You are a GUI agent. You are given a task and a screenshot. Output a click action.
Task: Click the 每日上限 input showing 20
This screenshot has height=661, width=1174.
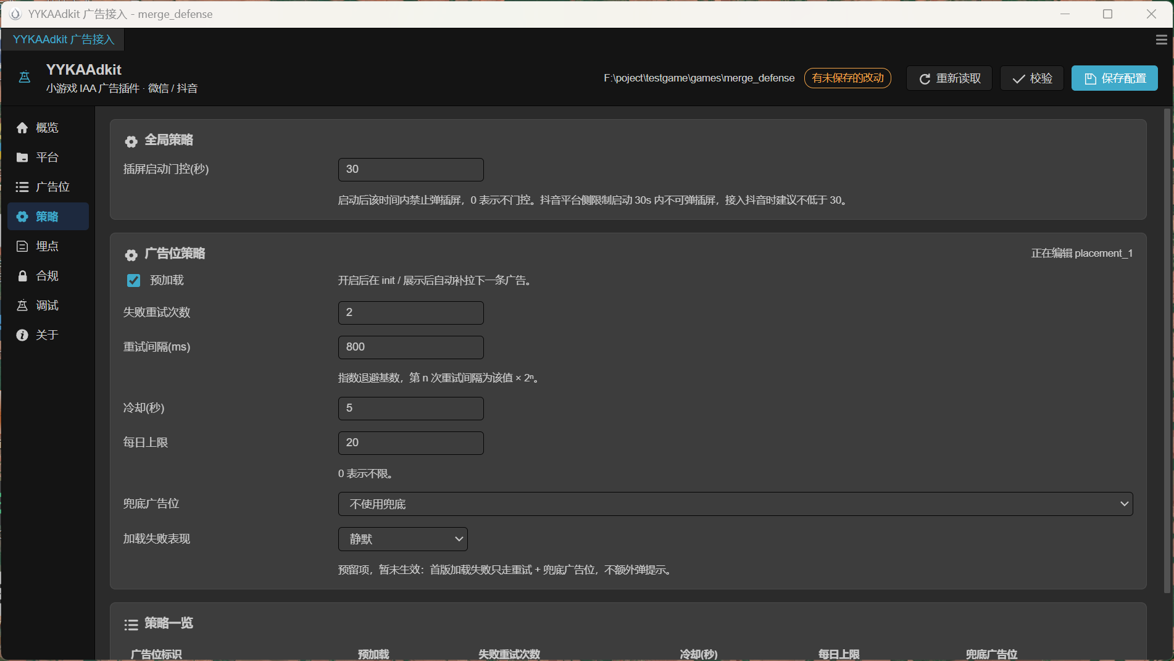[x=410, y=443]
